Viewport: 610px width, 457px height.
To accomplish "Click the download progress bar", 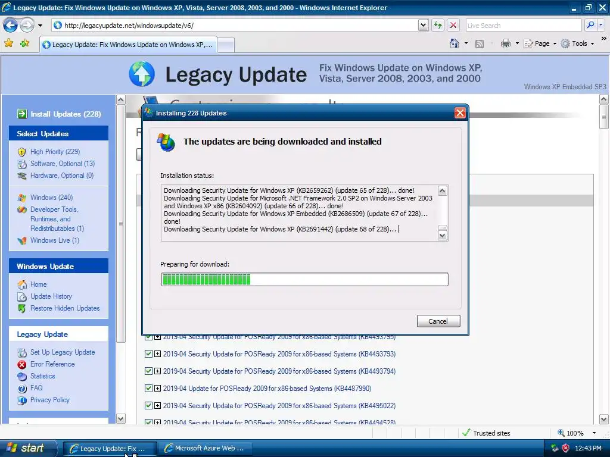I will [304, 280].
